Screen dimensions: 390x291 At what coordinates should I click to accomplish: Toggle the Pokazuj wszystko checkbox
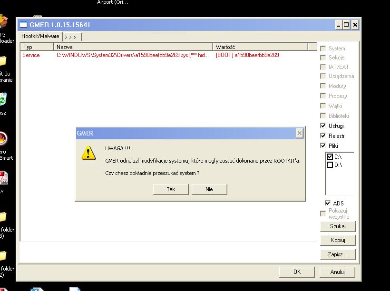pyautogui.click(x=323, y=213)
